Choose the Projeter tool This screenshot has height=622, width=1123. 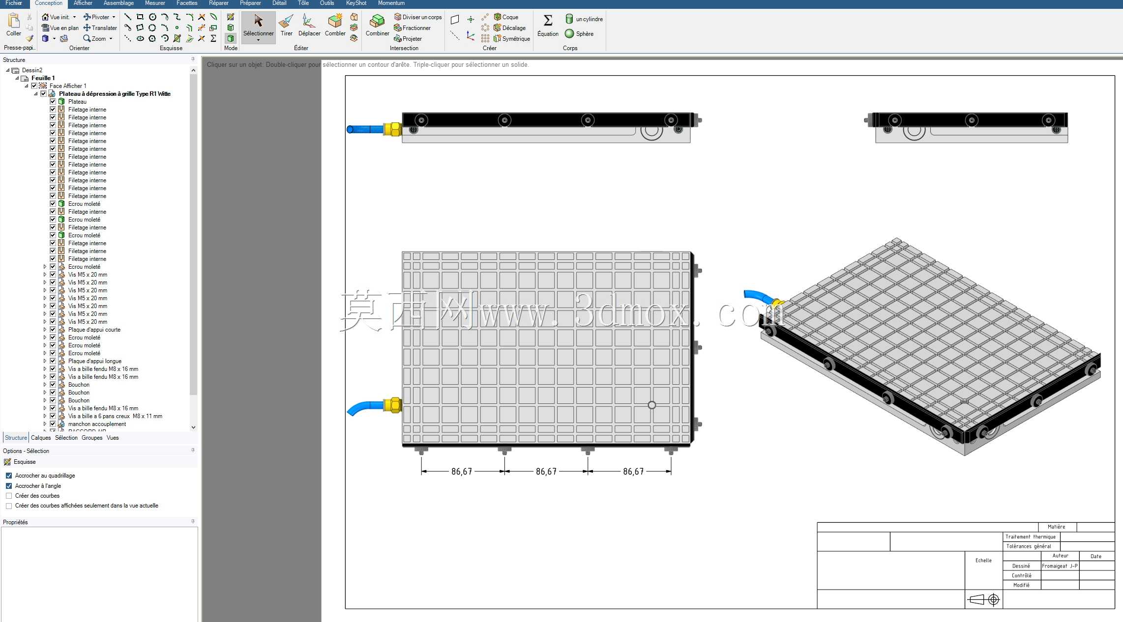[x=408, y=39]
